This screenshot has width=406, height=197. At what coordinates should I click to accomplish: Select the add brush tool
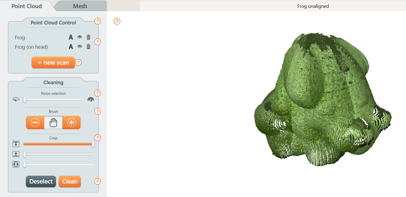click(71, 123)
